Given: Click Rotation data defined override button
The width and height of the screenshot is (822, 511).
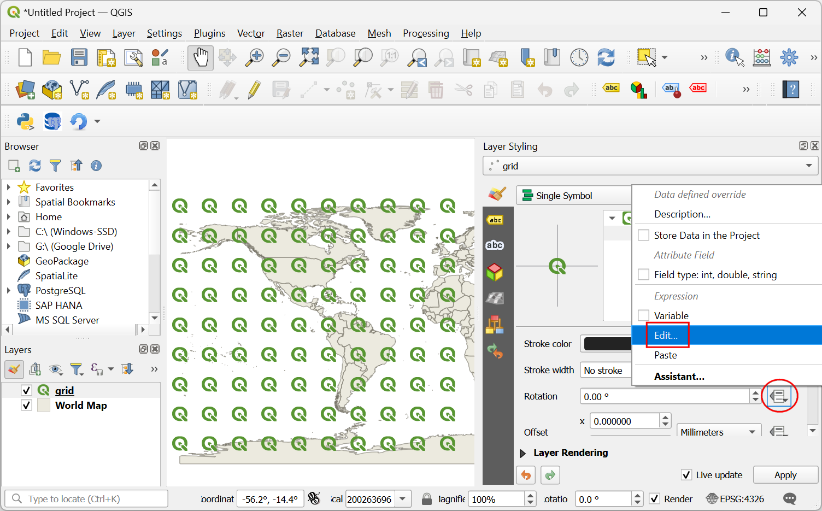Looking at the screenshot, I should pyautogui.click(x=779, y=396).
